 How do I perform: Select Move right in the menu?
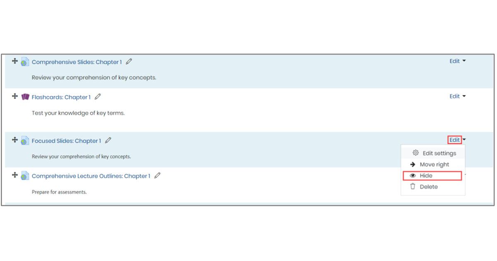(x=434, y=164)
